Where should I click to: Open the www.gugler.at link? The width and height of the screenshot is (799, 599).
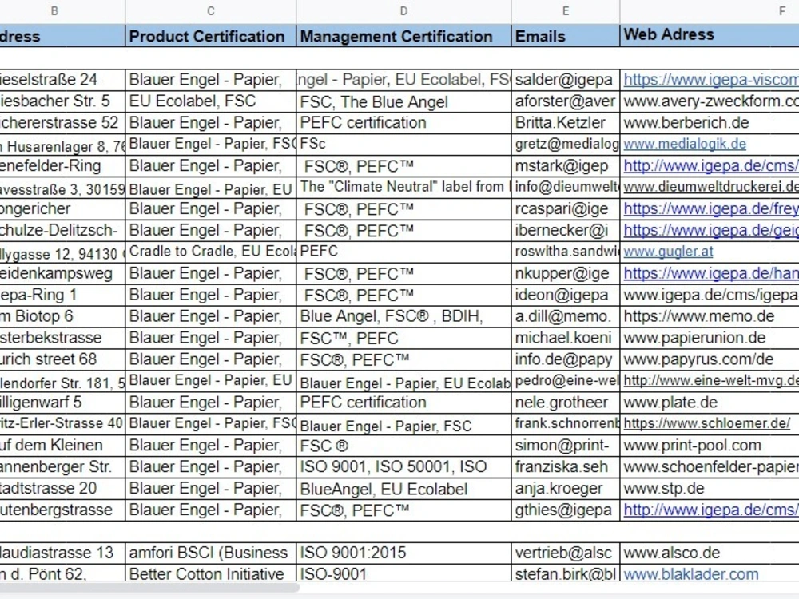coord(668,252)
